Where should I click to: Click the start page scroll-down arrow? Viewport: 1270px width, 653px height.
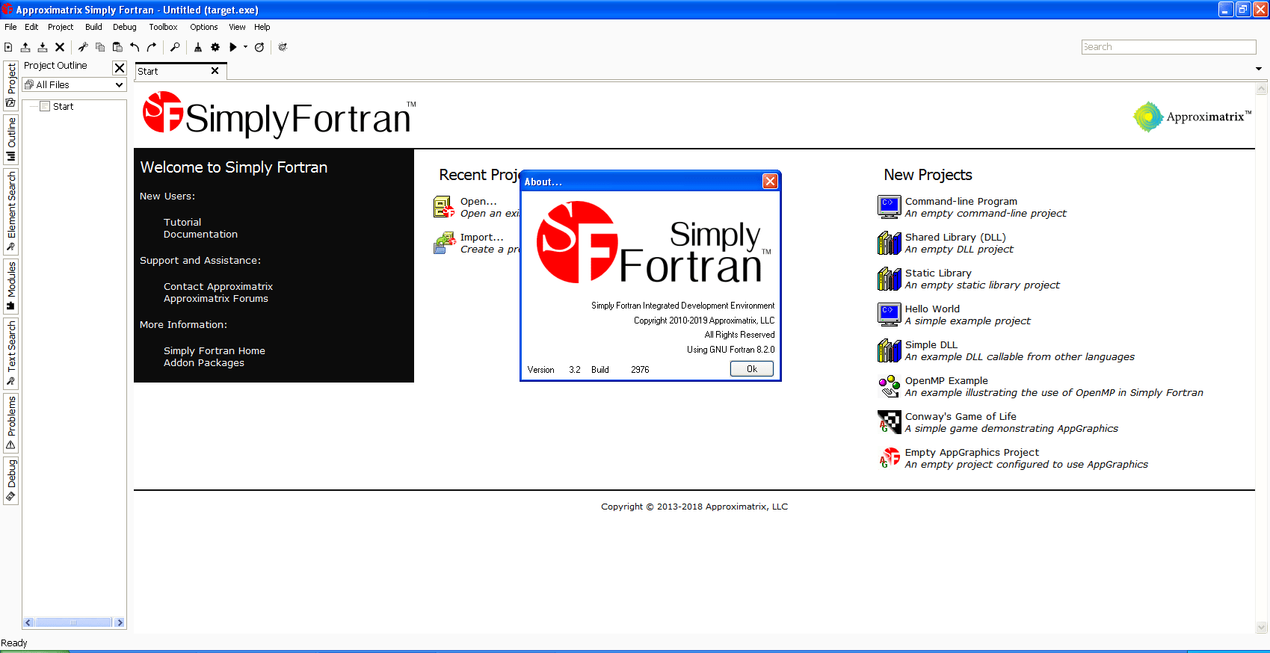1262,628
